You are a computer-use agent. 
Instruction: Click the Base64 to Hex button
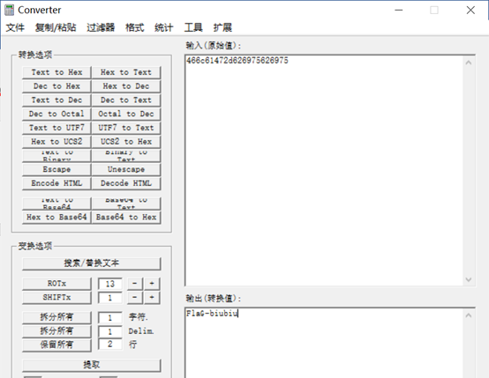[126, 218]
